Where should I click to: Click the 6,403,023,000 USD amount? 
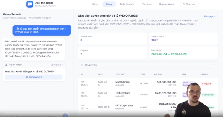[x=166, y=93]
